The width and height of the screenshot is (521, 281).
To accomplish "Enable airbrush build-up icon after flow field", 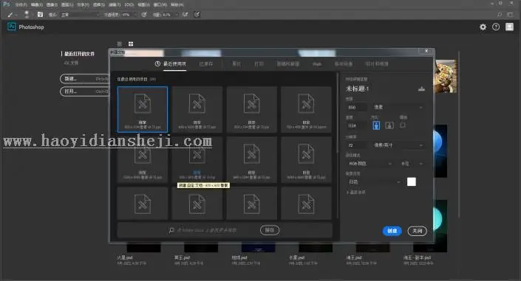I will click(185, 15).
